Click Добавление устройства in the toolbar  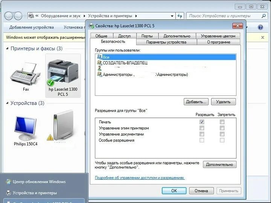click(32, 27)
